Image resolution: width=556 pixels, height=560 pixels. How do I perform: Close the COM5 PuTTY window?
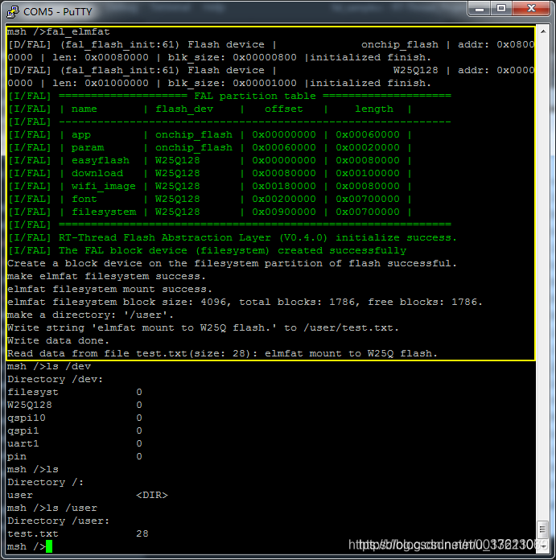coord(531,9)
